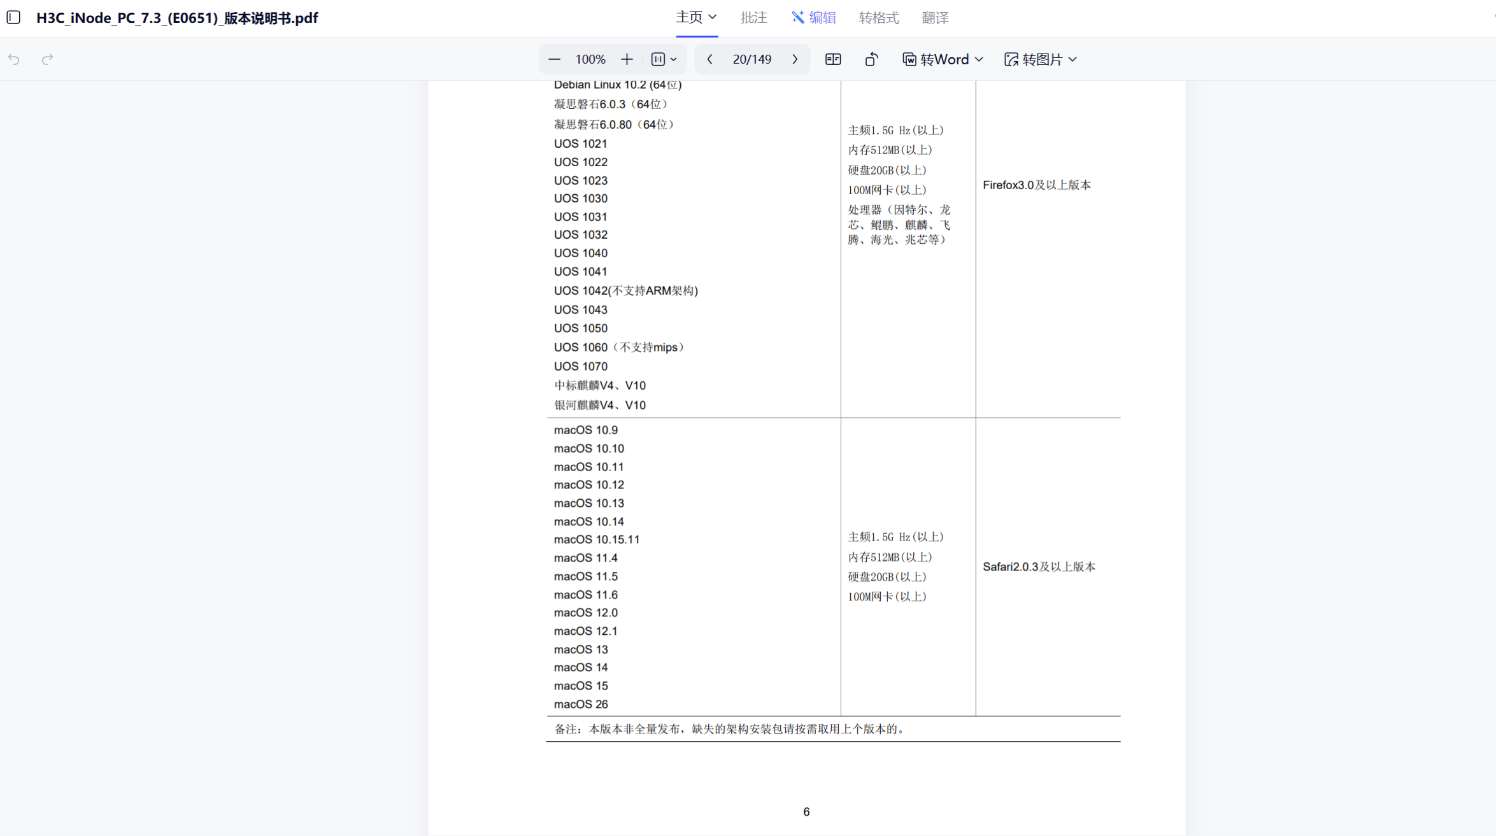Open the 翻译 tab
The width and height of the screenshot is (1496, 836).
(935, 18)
